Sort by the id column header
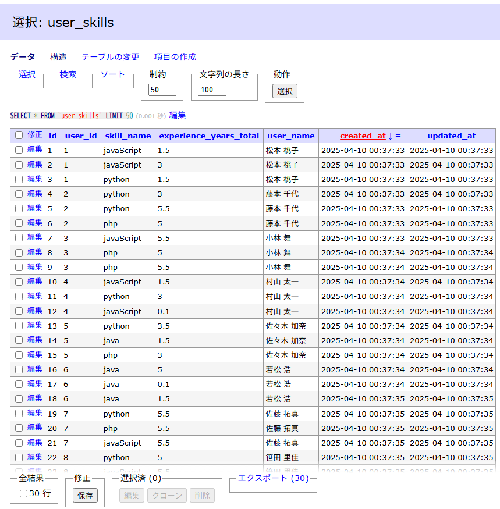 point(52,136)
